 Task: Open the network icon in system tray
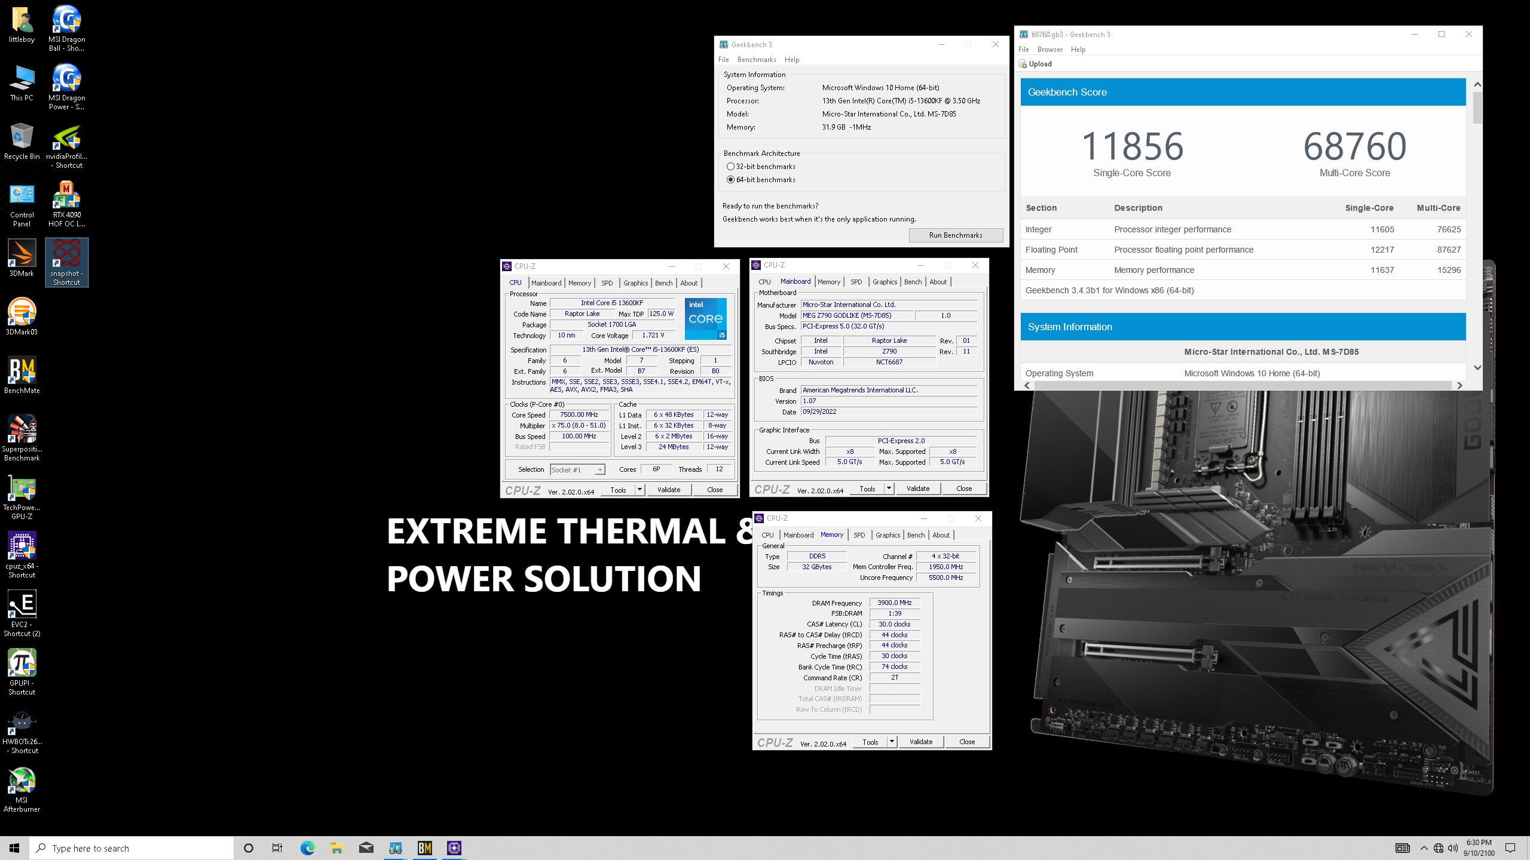1439,848
